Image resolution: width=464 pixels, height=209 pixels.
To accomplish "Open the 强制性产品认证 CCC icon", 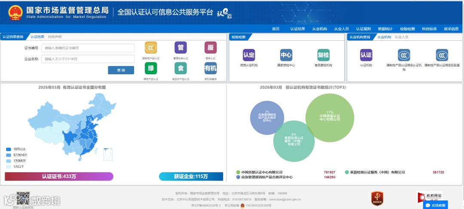I will (x=151, y=48).
